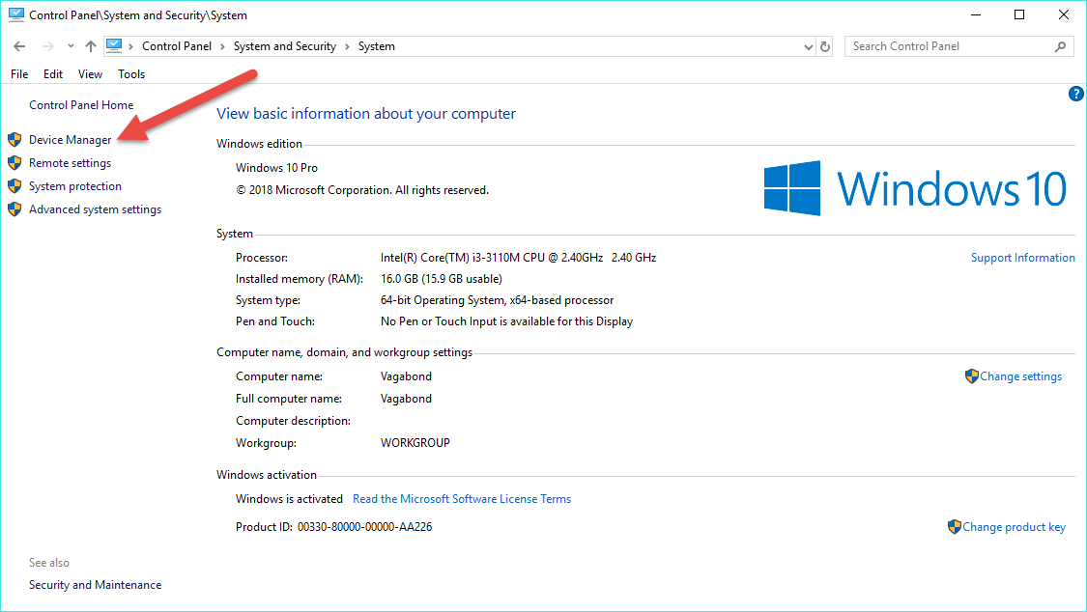The width and height of the screenshot is (1087, 612).
Task: Maximize the System window
Action: pos(1019,14)
